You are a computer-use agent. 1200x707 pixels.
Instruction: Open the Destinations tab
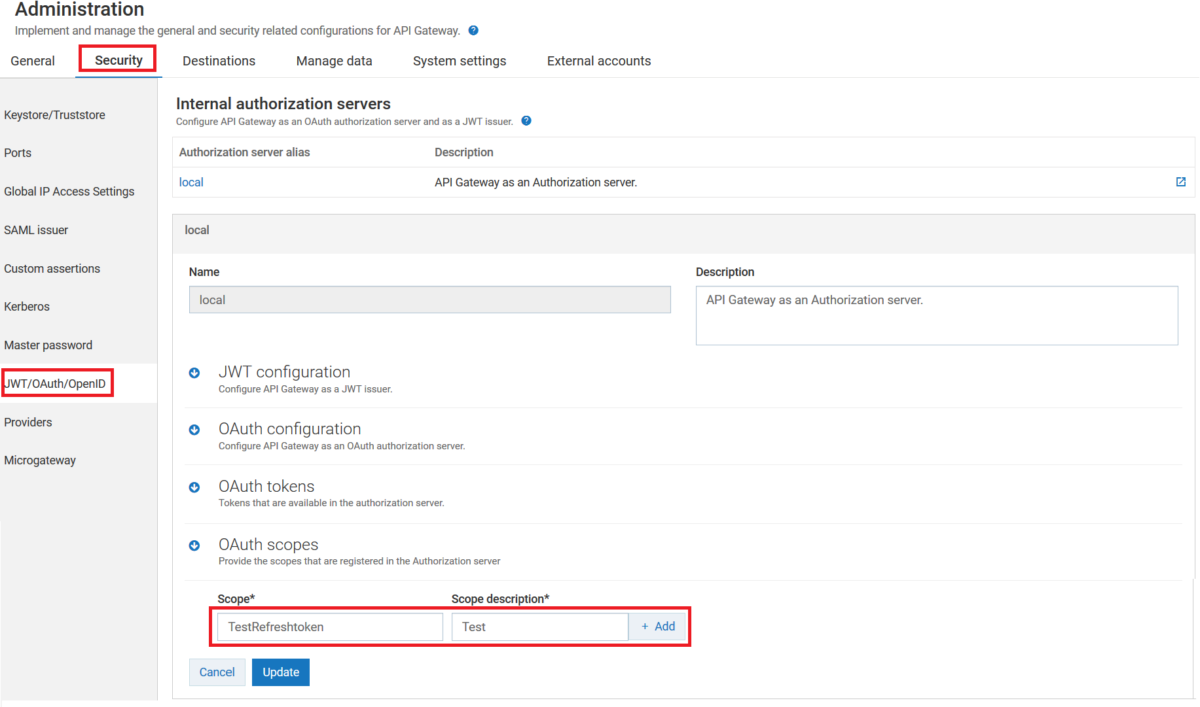click(x=219, y=61)
